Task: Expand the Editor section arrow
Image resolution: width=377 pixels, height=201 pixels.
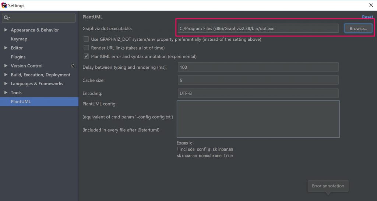Action: pos(6,48)
